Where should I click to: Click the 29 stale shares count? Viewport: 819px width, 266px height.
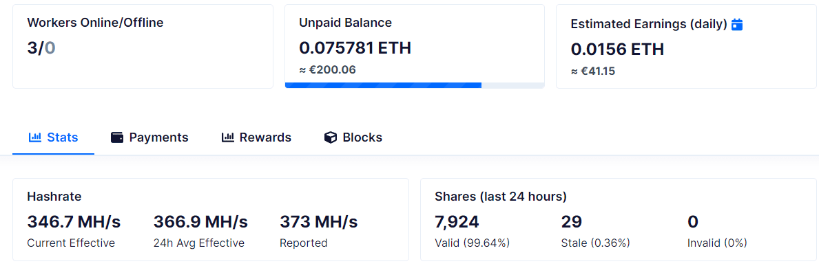tap(572, 221)
